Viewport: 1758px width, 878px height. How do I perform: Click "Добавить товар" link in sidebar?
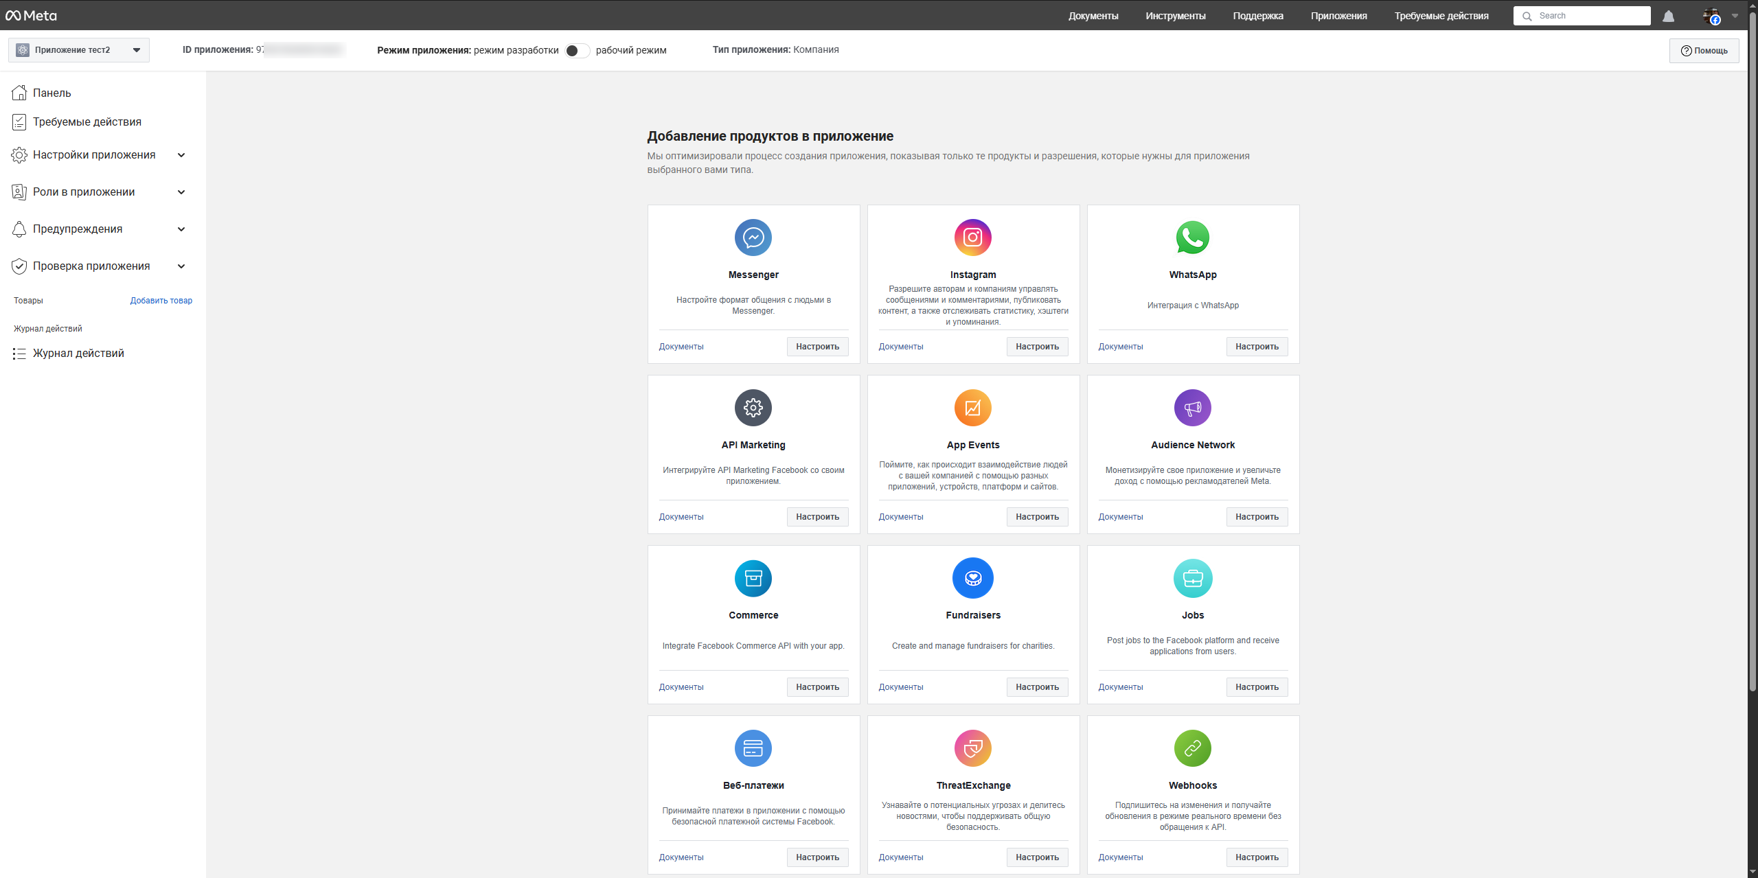[161, 301]
